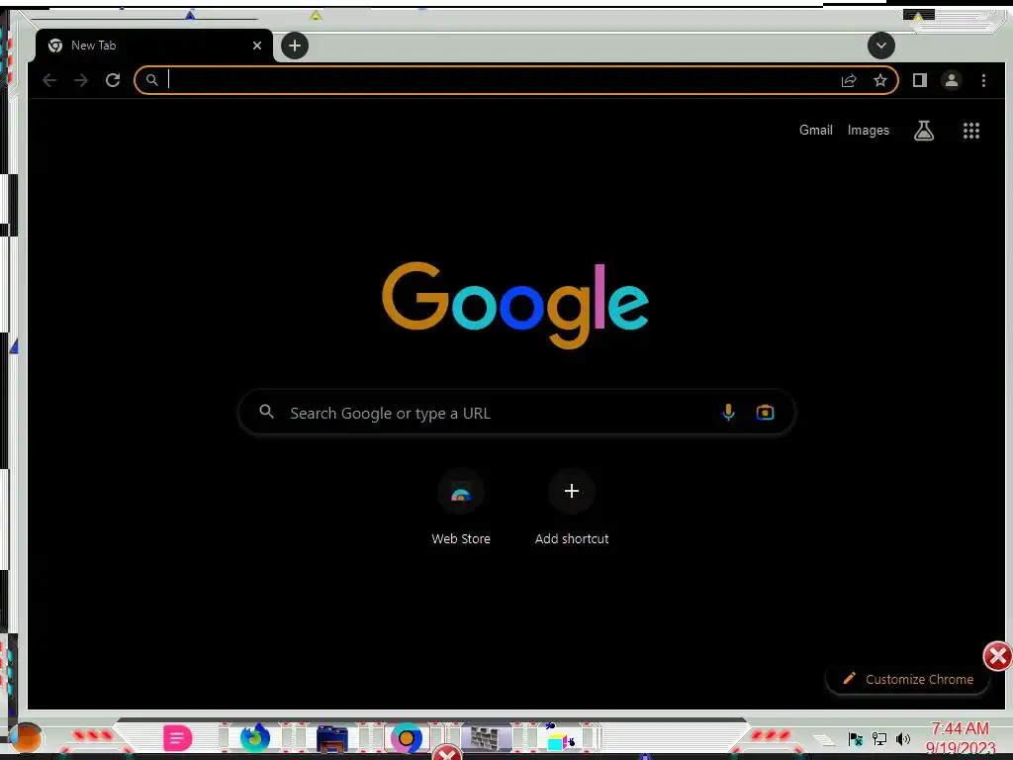Click the red X badge above Customize Chrome
1013x760 pixels.
coord(997,657)
